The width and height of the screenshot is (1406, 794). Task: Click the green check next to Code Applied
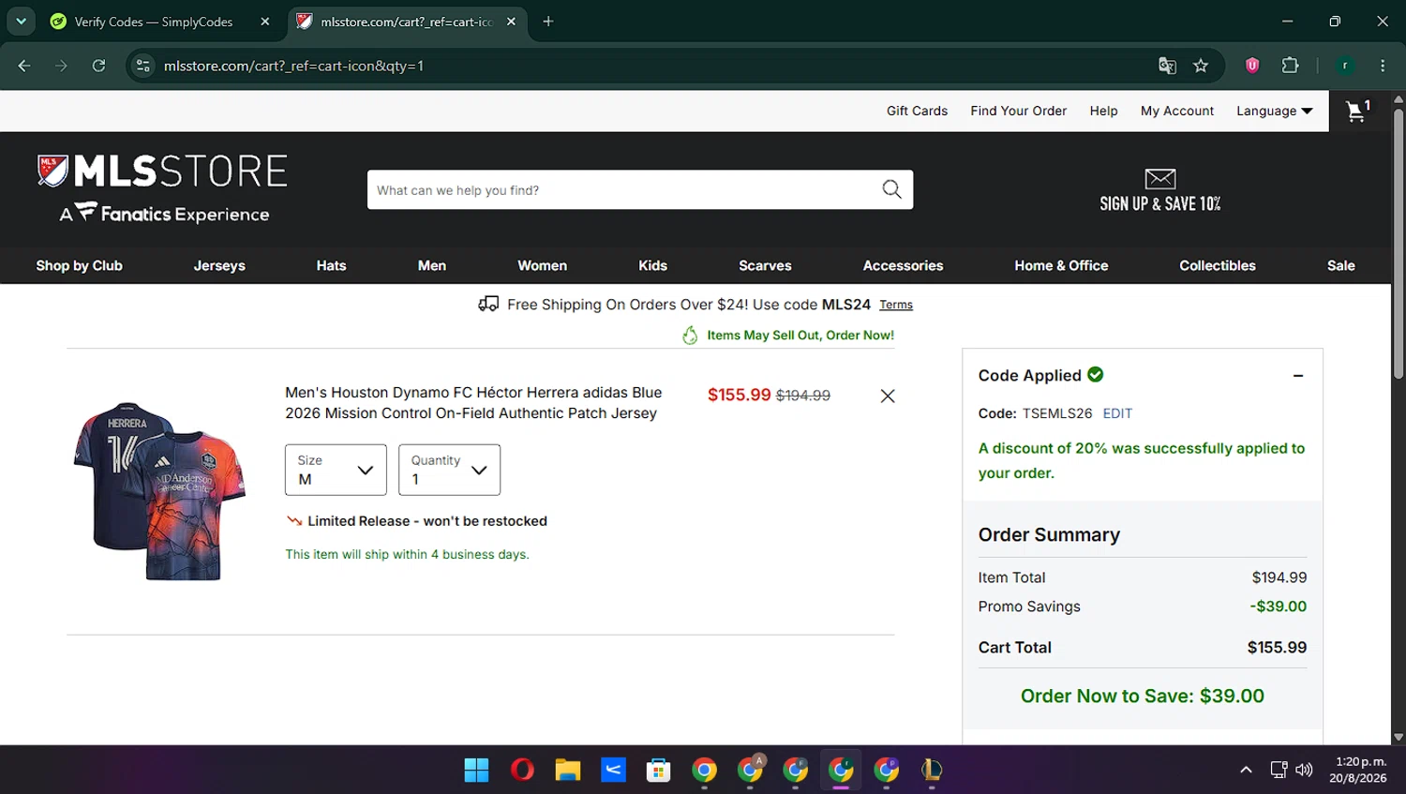pyautogui.click(x=1096, y=374)
